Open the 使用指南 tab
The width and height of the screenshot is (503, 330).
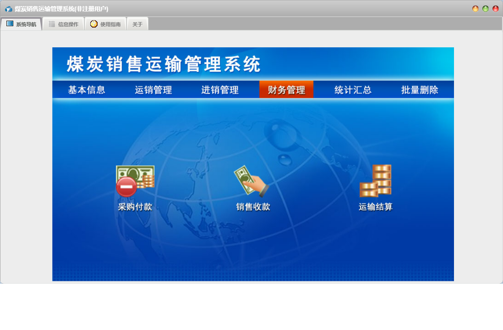[105, 24]
